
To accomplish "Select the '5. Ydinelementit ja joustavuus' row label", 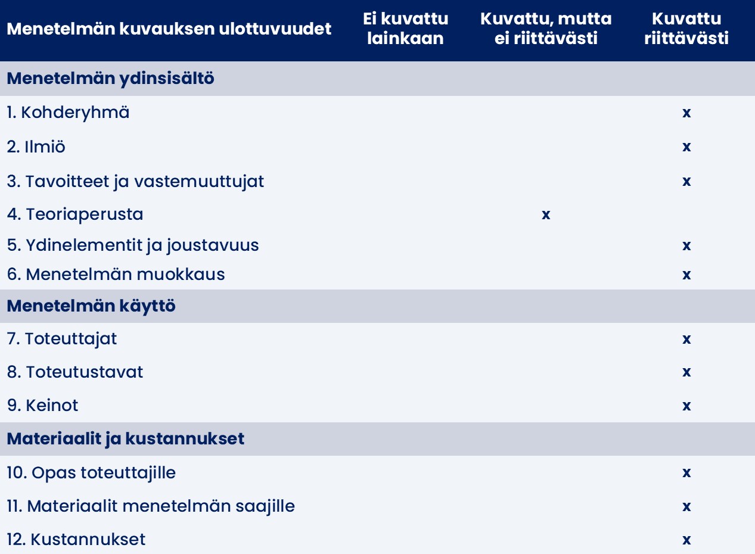I will pyautogui.click(x=133, y=245).
